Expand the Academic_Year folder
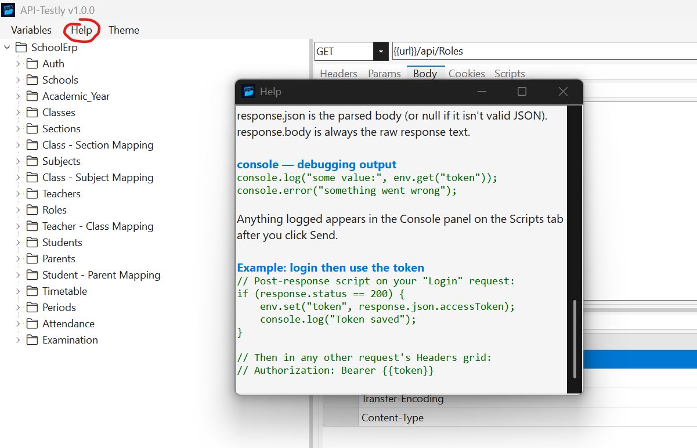This screenshot has width=697, height=448. point(18,96)
